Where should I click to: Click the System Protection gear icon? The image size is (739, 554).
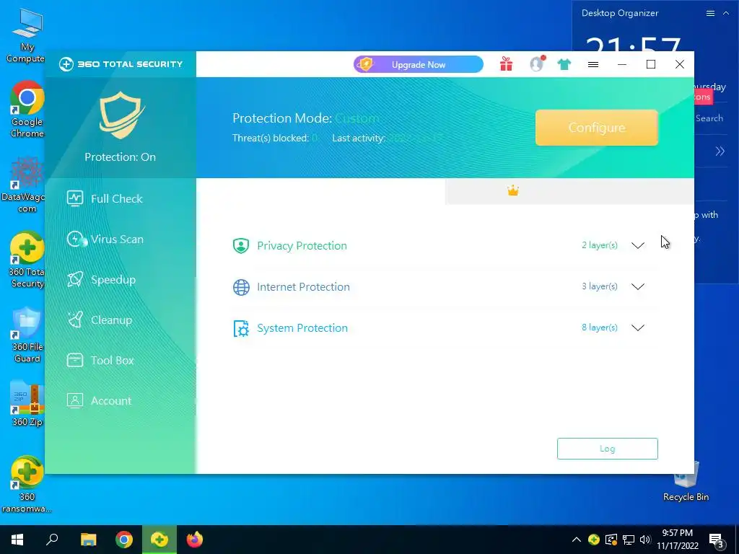coord(241,328)
